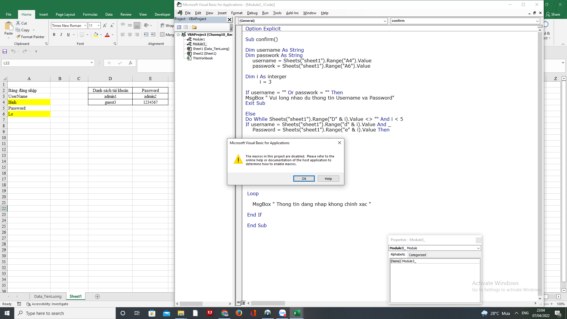The height and width of the screenshot is (319, 567).
Task: Open the confirm procedure dropdown
Action: [x=537, y=21]
